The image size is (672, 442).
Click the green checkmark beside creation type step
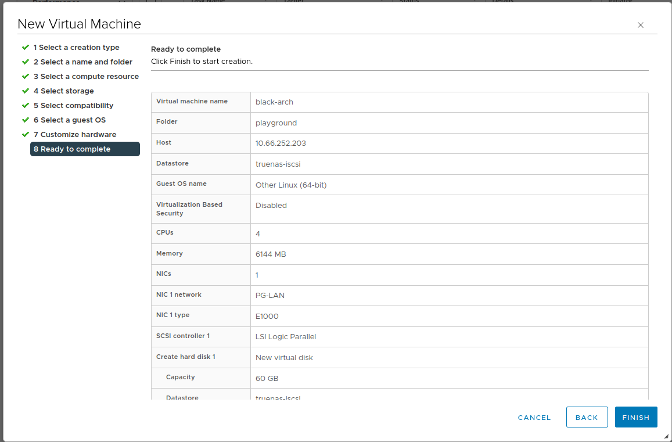tap(26, 47)
